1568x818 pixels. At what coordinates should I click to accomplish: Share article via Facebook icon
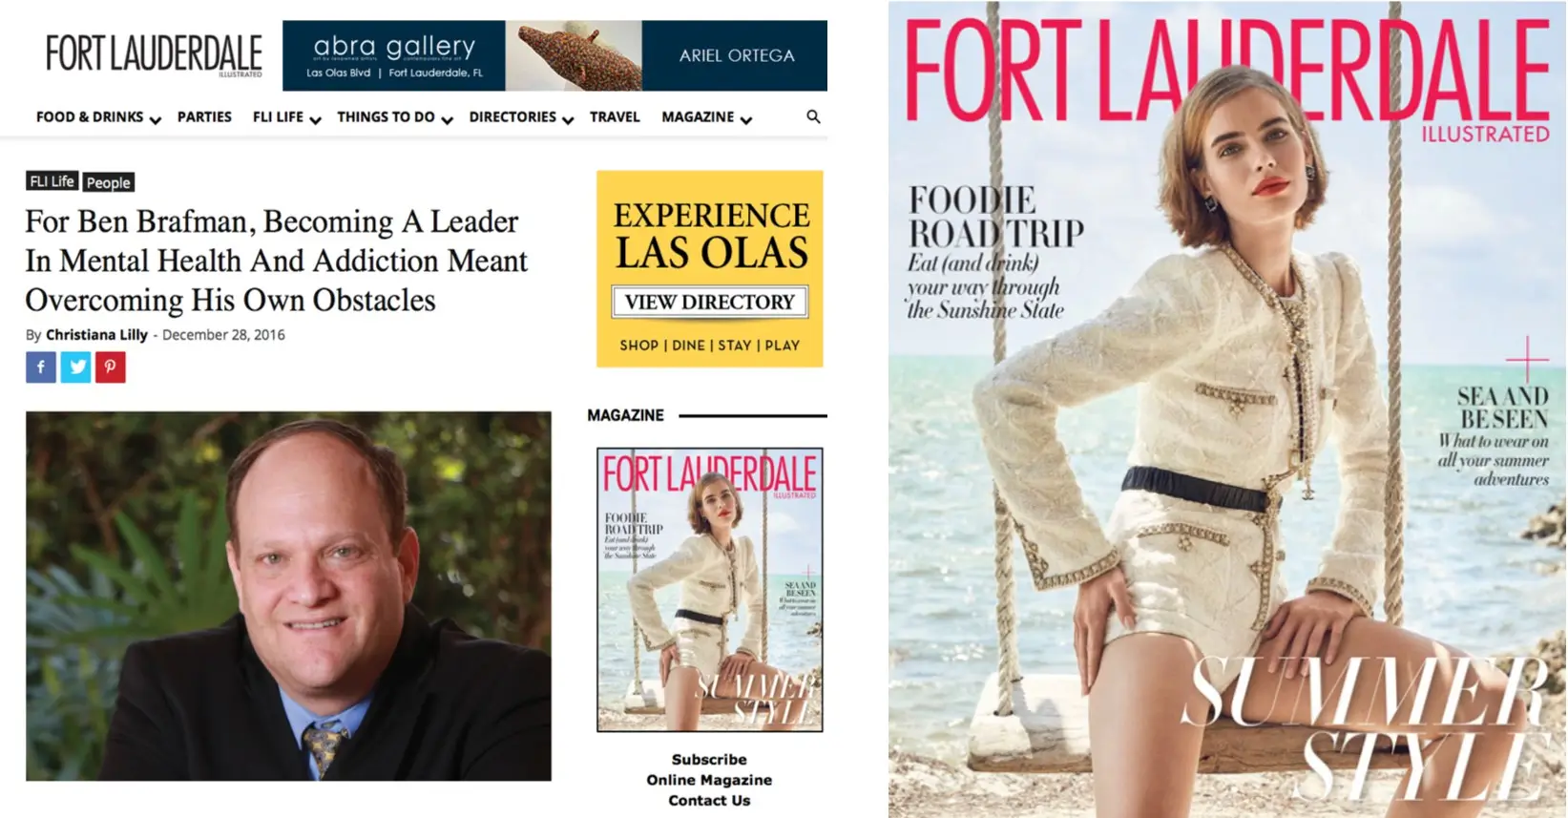tap(41, 367)
